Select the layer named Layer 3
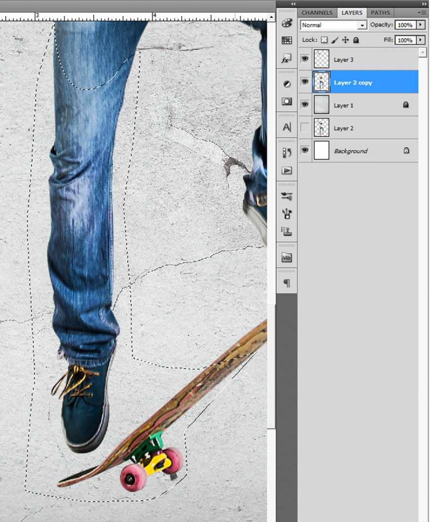This screenshot has height=522, width=430. pos(344,60)
